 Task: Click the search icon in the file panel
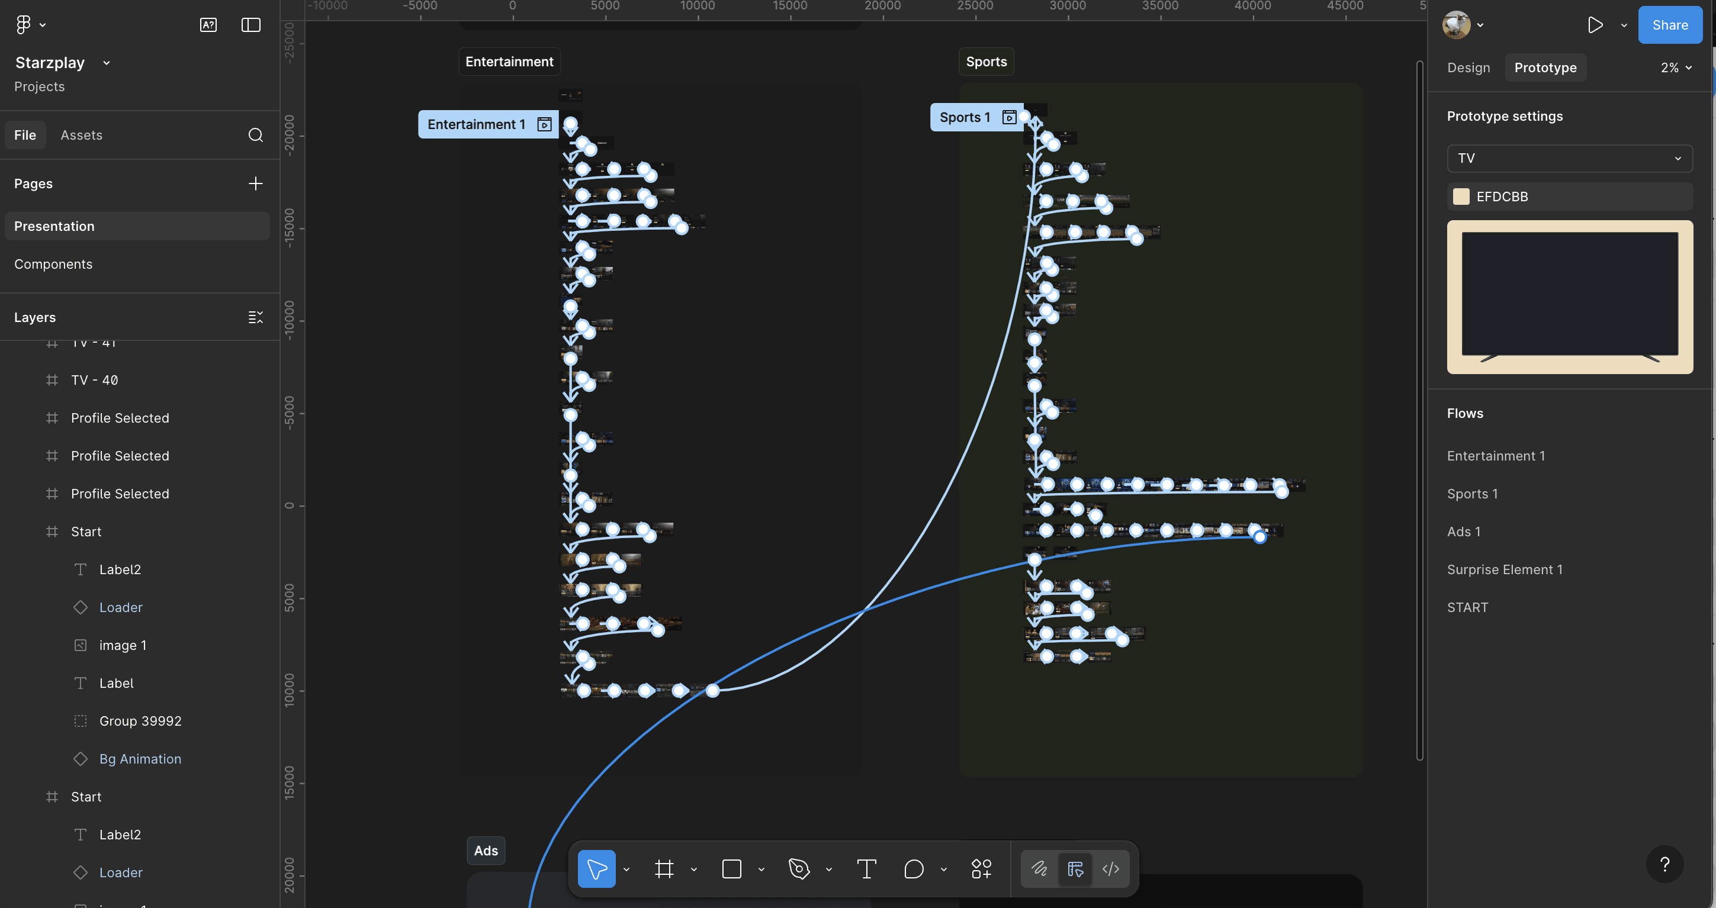tap(256, 135)
